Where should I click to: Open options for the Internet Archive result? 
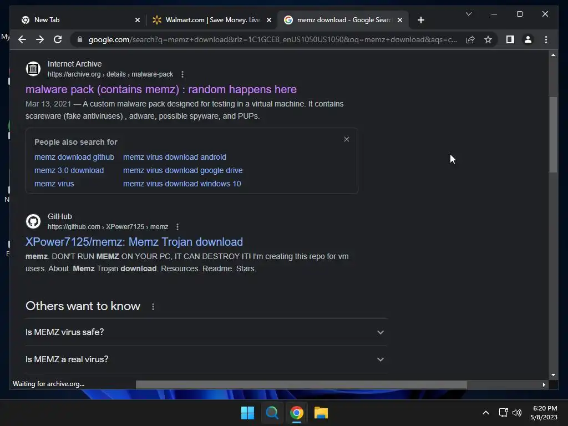[182, 74]
